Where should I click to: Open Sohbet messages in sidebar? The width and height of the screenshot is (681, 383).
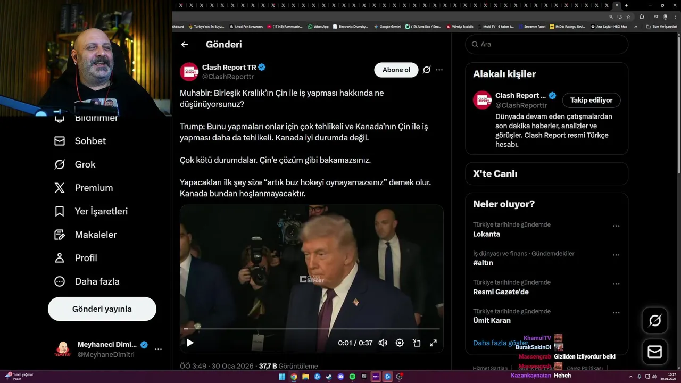pyautogui.click(x=80, y=141)
